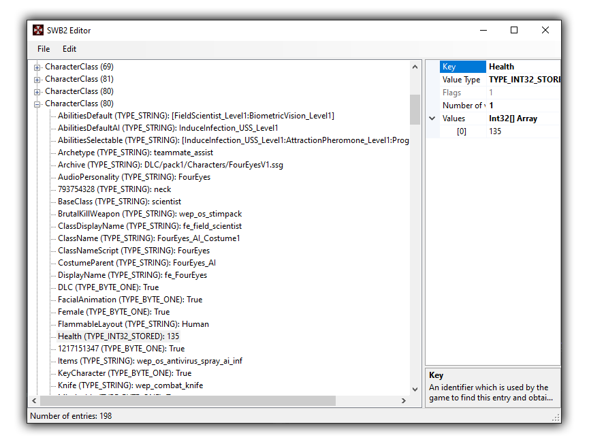This screenshot has width=589, height=444.
Task: Click the horizontal scroll right arrow
Action: pos(404,401)
